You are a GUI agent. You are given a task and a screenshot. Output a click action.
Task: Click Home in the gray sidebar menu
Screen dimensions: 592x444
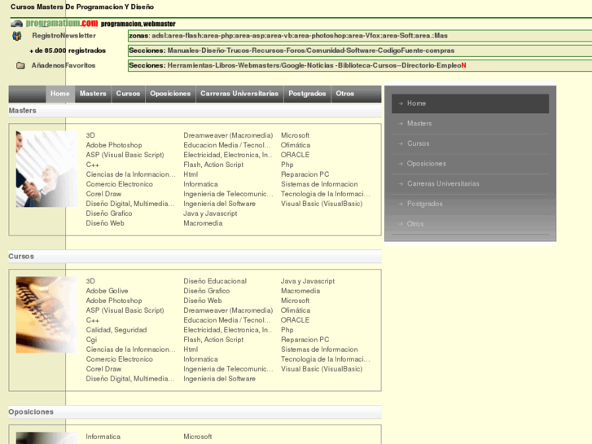(470, 103)
